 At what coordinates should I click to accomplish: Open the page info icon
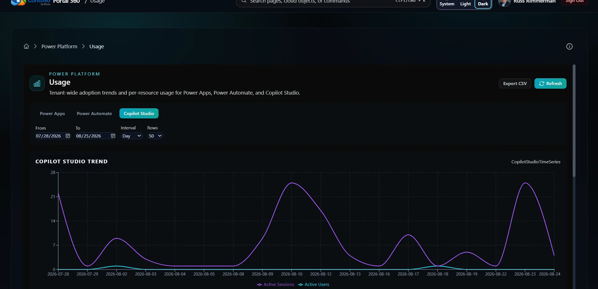[x=569, y=47]
